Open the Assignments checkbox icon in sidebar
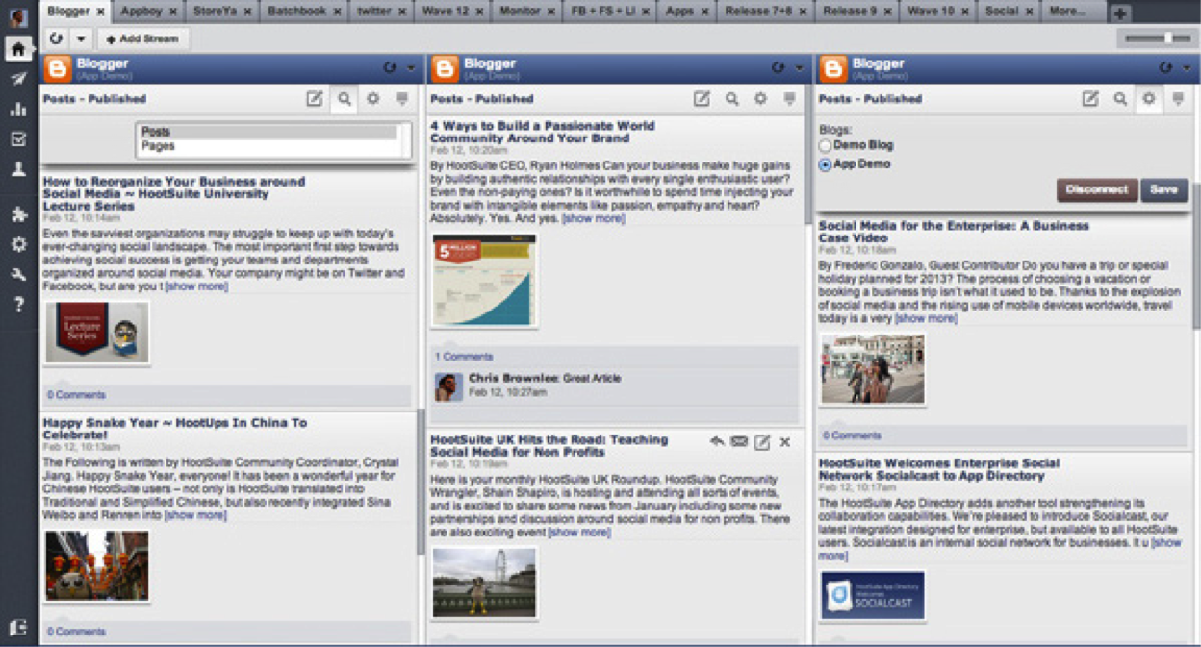The image size is (1201, 647). [x=17, y=139]
